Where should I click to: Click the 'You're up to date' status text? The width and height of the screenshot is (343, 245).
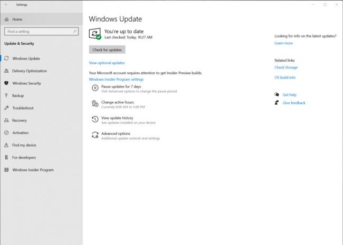click(x=124, y=32)
